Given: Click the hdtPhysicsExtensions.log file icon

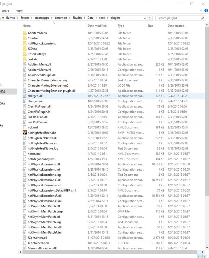Looking at the screenshot, I should [25, 175].
